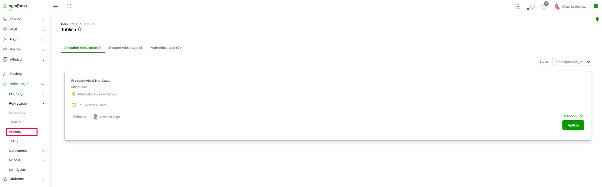Click the green apps grid icon top right
This screenshot has width=602, height=187.
click(597, 6)
